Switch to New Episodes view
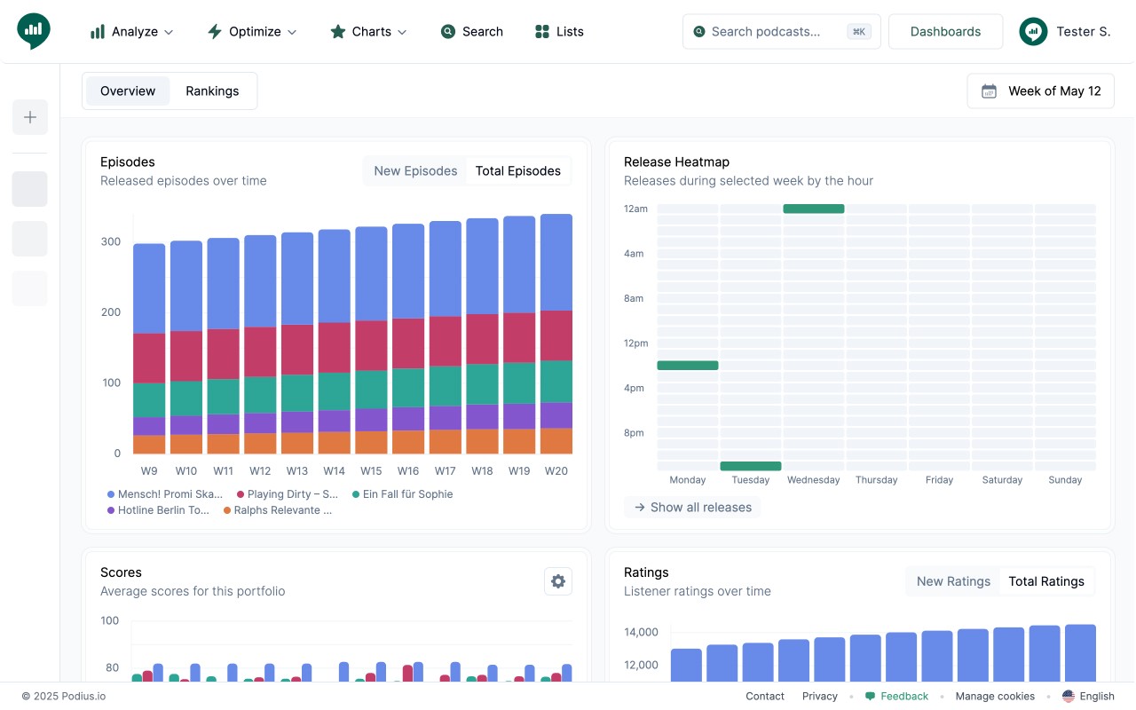 pos(415,171)
